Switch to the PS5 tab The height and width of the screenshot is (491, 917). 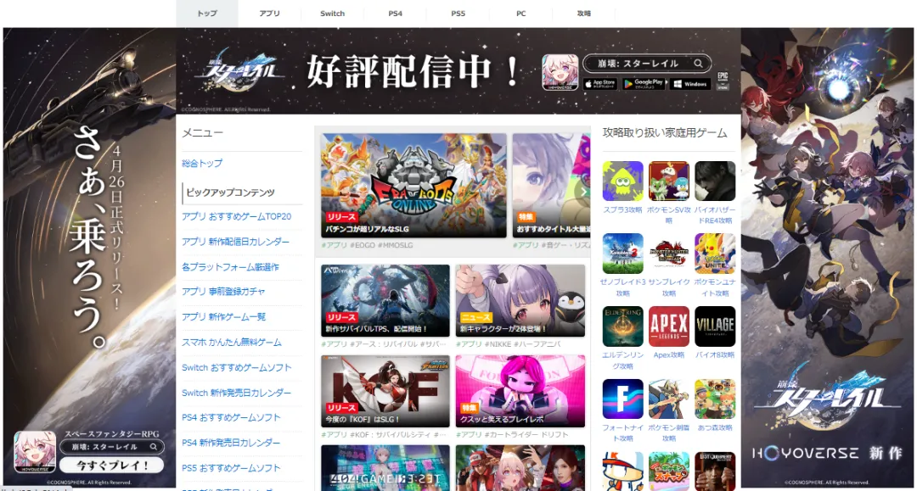tap(458, 14)
